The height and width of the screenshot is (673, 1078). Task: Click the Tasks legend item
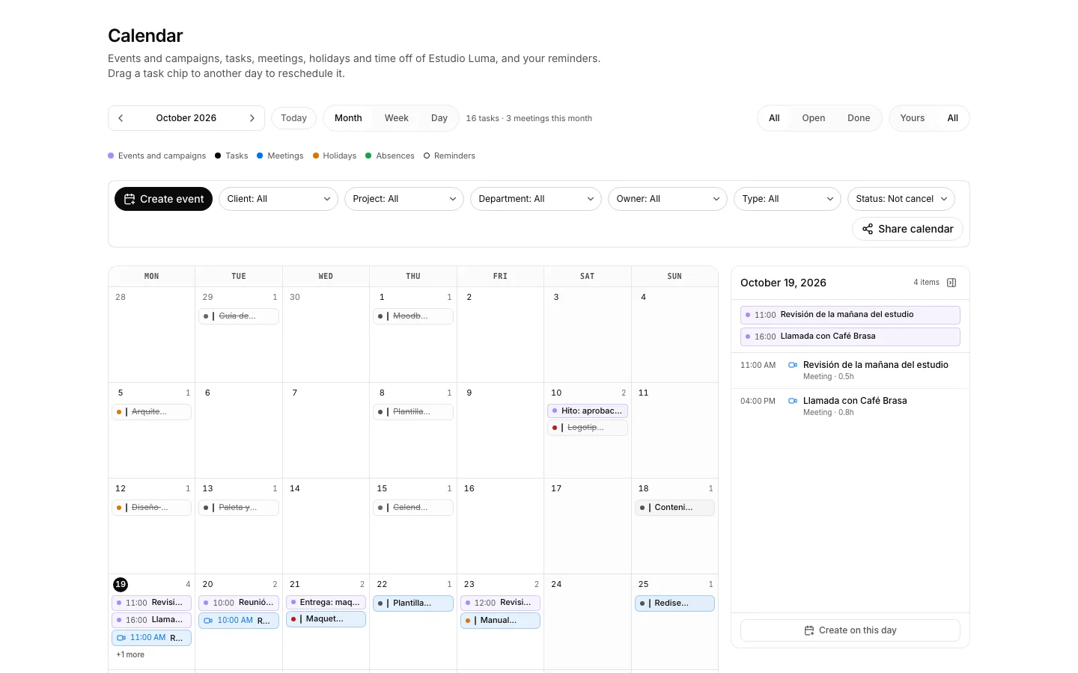click(x=231, y=156)
